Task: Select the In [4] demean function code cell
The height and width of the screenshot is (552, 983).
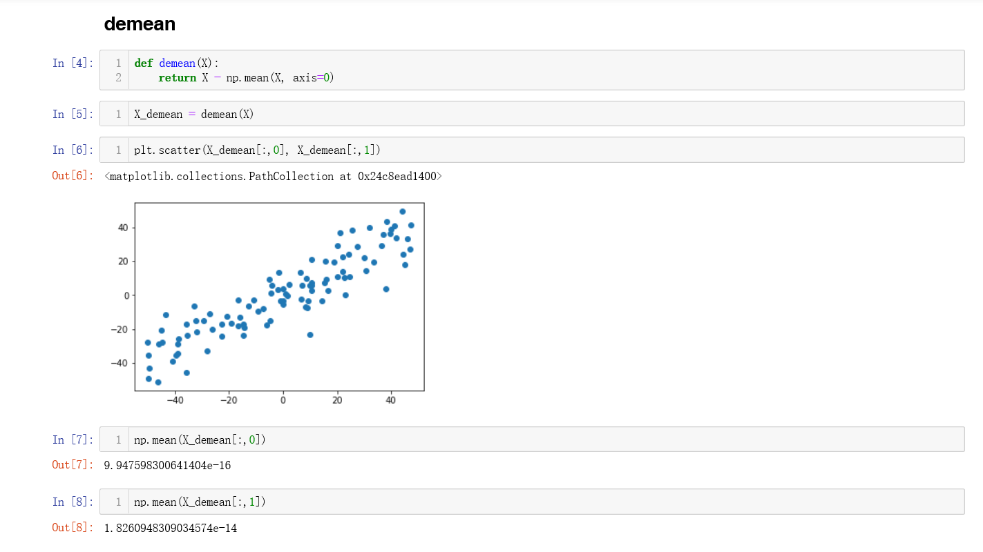Action: 532,70
